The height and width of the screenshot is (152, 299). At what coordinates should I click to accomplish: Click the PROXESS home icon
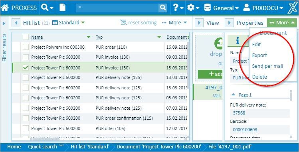pyautogui.click(x=5, y=8)
